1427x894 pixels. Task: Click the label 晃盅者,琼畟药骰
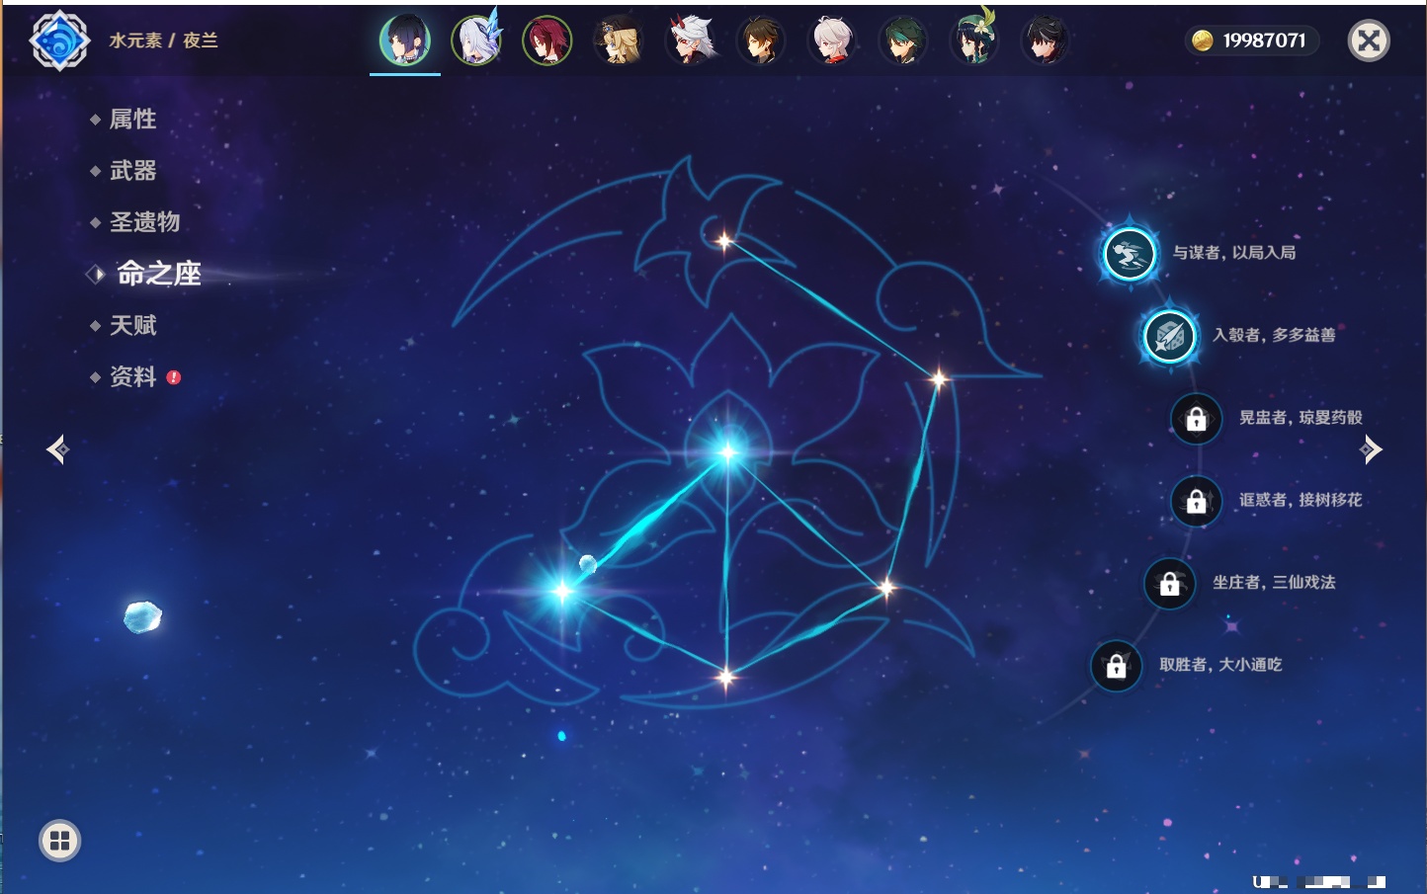[x=1301, y=417]
